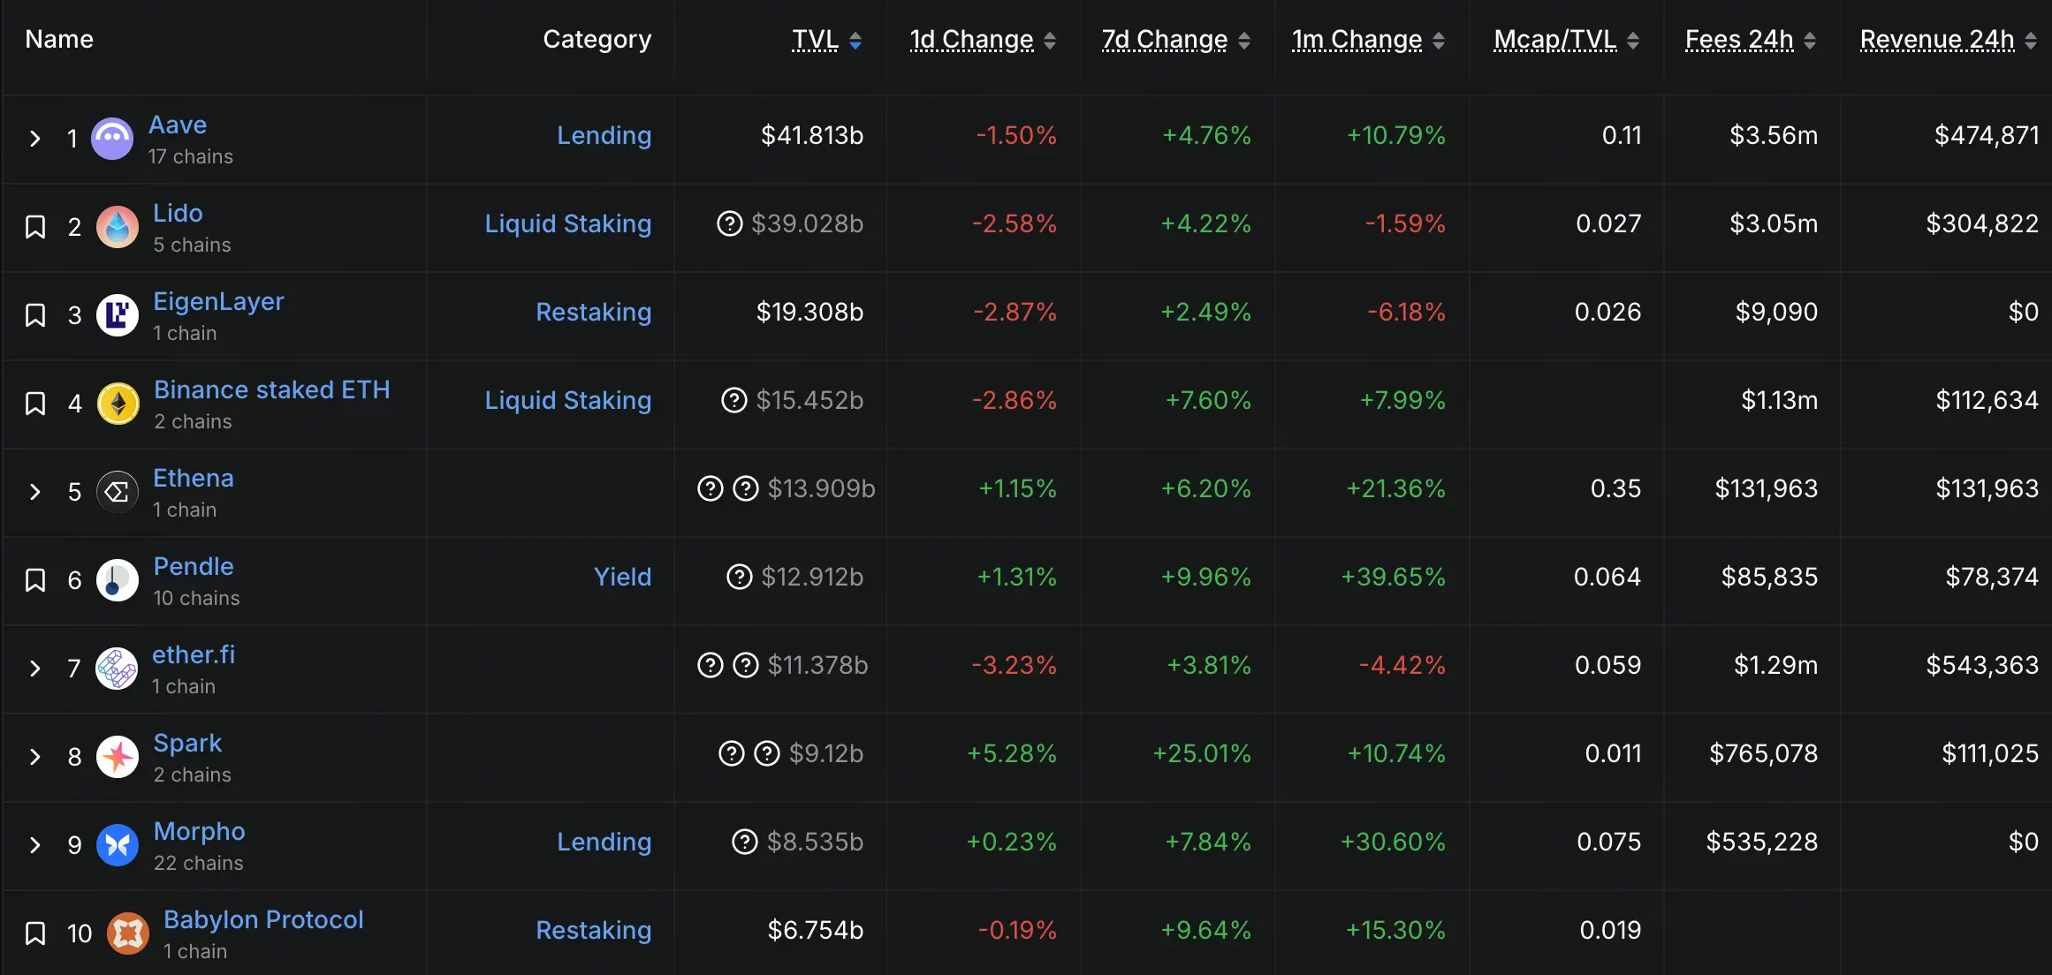2052x975 pixels.
Task: Click EigenLayer's fees value $9,090
Action: (1776, 312)
